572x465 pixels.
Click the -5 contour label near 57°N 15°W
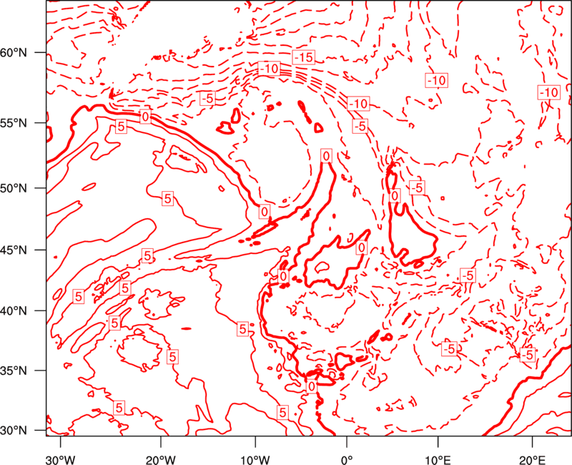[207, 98]
